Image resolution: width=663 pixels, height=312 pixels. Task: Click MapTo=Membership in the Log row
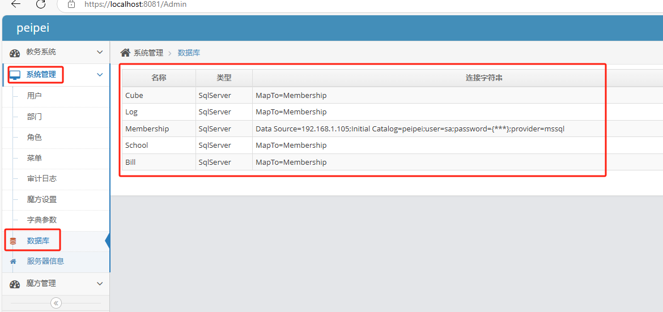pos(291,112)
